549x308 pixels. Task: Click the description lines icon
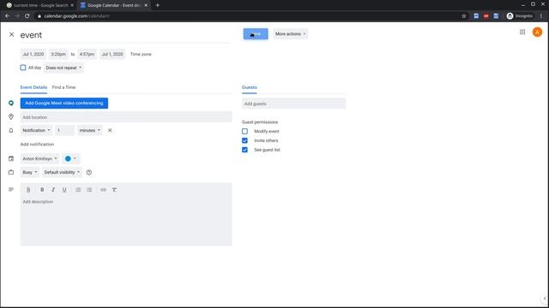tap(11, 189)
